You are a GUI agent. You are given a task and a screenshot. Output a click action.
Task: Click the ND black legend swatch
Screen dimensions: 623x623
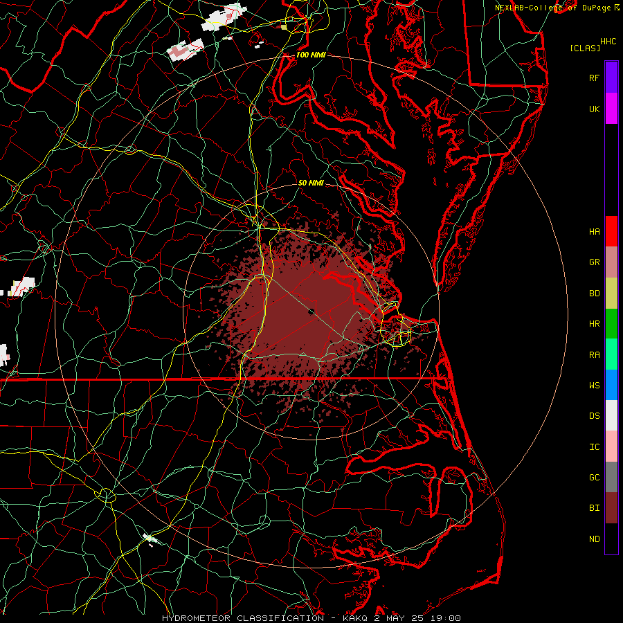click(x=611, y=539)
